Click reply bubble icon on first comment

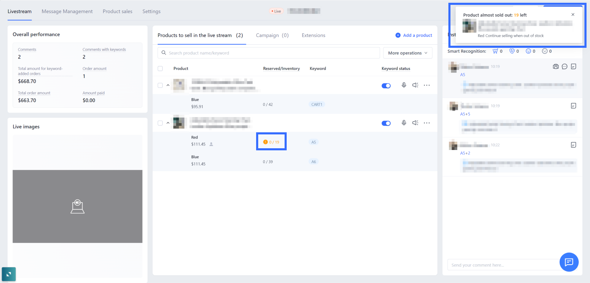pos(564,67)
